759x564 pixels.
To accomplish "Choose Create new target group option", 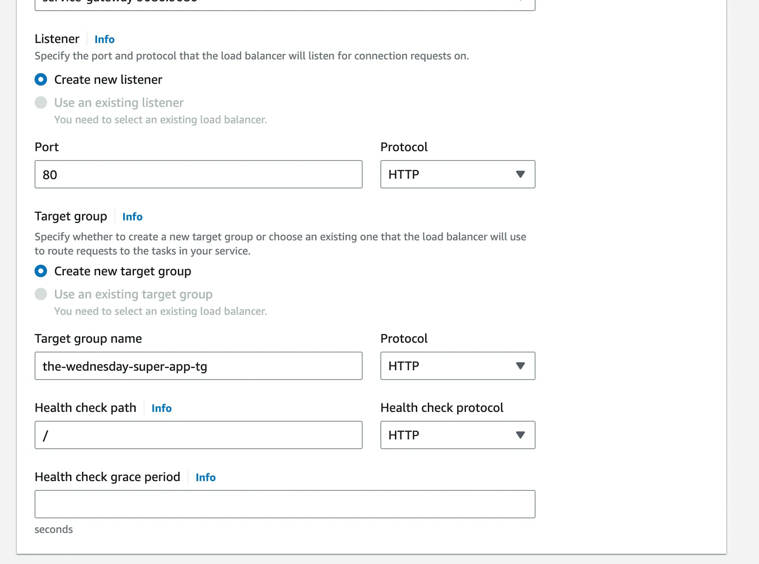I will 41,271.
